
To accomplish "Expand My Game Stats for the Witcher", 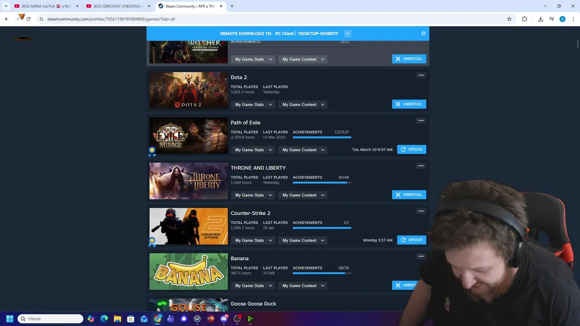I will click(x=253, y=59).
